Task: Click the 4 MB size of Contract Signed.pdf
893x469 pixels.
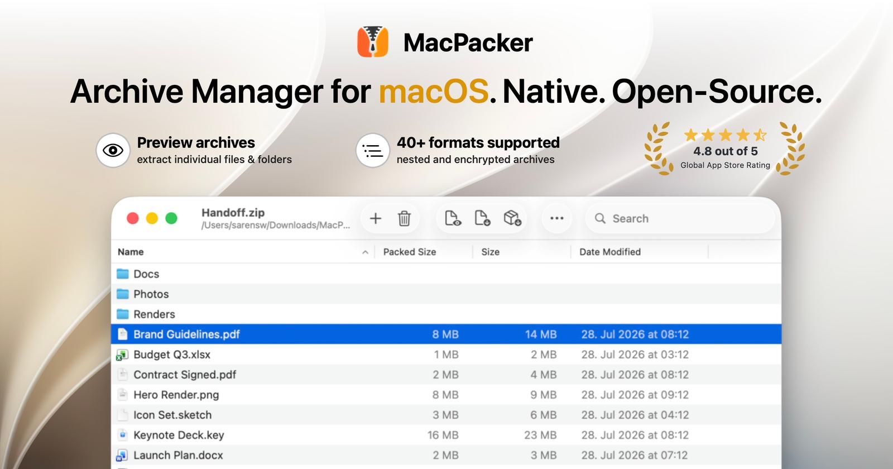Action: (x=544, y=375)
